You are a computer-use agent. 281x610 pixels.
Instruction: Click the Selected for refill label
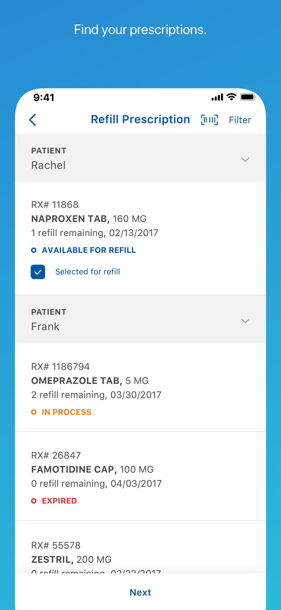tap(88, 272)
